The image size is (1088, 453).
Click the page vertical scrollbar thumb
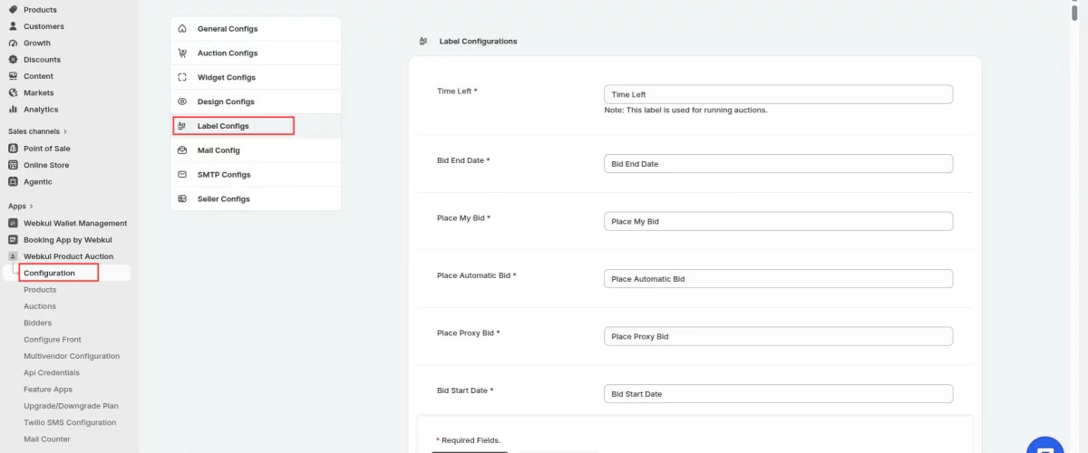coord(1074,11)
